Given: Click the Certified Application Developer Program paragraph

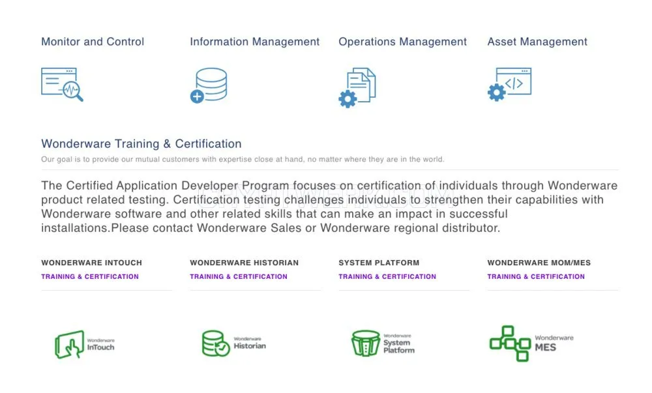Looking at the screenshot, I should [x=329, y=207].
